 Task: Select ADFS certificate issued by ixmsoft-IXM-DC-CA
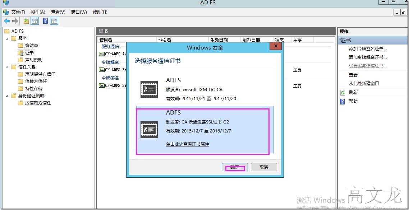tap(205, 89)
